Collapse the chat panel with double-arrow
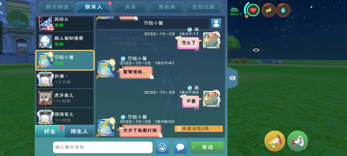The image size is (347, 156). pyautogui.click(x=232, y=78)
